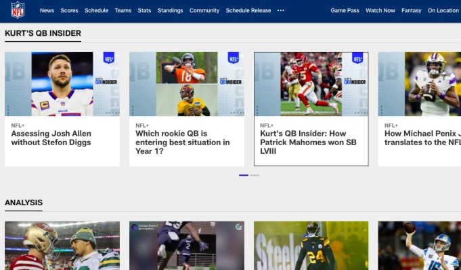Open 'Which rookie QB is entering best situation' article
Screen dimensions: 461x270
click(182, 142)
